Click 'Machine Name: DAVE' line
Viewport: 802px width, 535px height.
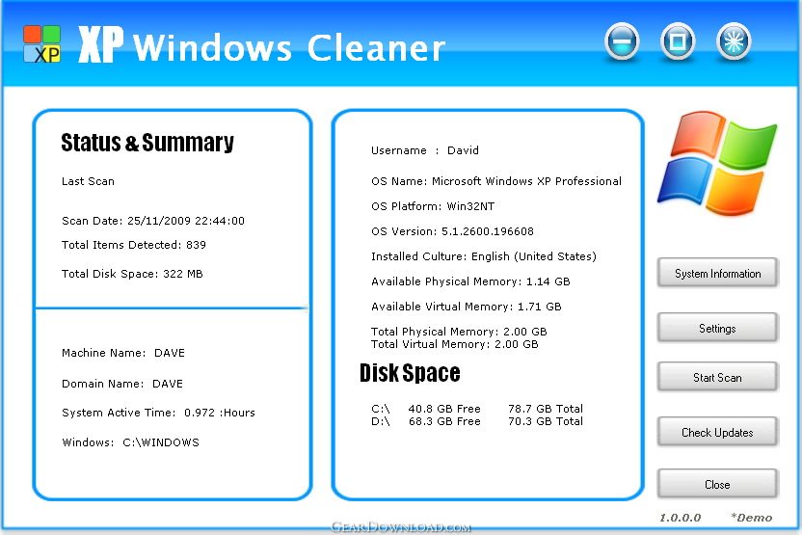pos(123,353)
